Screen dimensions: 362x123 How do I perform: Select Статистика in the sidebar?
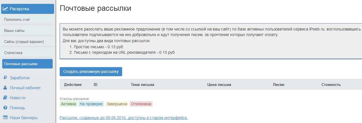pyautogui.click(x=13, y=53)
